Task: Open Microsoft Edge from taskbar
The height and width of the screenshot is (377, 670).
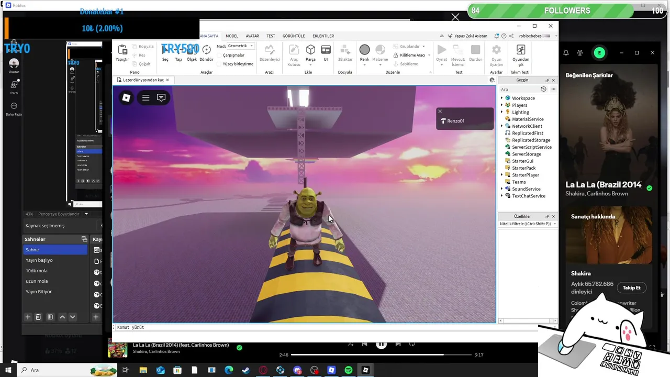Action: coord(229,370)
